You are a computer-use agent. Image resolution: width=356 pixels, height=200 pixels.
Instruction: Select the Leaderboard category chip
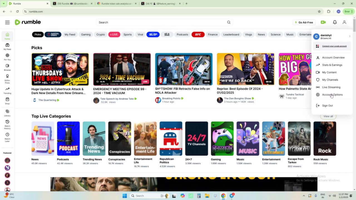pyautogui.click(x=231, y=34)
